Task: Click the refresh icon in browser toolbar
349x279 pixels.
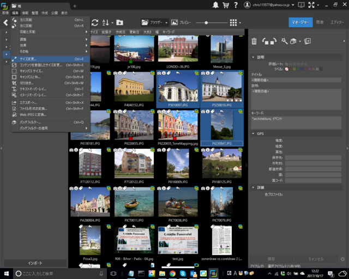Action: [x=95, y=22]
